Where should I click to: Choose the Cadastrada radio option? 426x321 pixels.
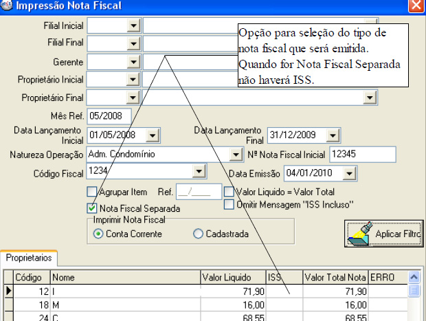(x=198, y=234)
